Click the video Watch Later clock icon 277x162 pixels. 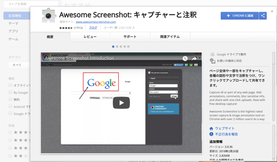185,58
